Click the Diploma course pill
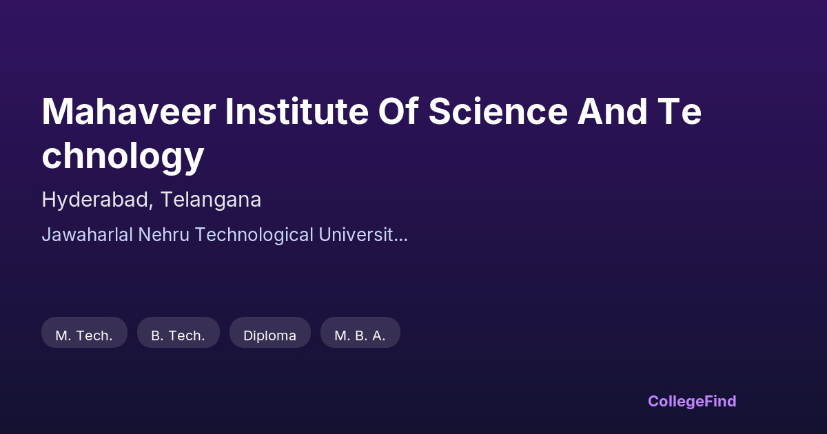 (269, 335)
